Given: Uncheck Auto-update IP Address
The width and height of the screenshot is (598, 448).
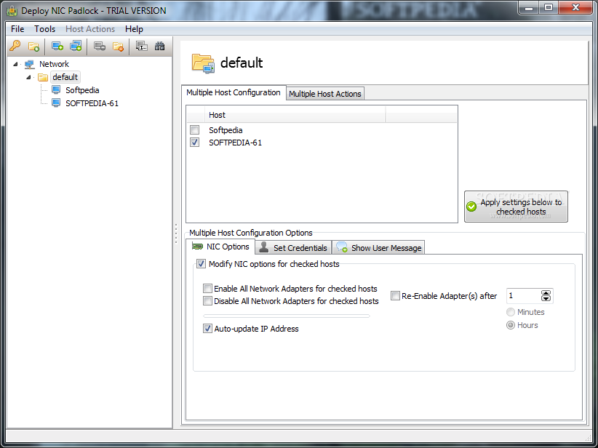Looking at the screenshot, I should (207, 328).
